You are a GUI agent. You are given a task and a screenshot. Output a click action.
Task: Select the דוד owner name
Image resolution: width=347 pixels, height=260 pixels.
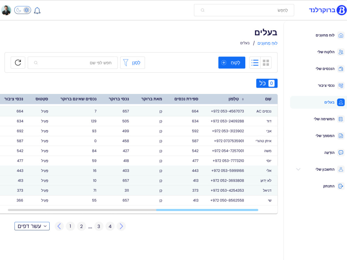click(269, 121)
